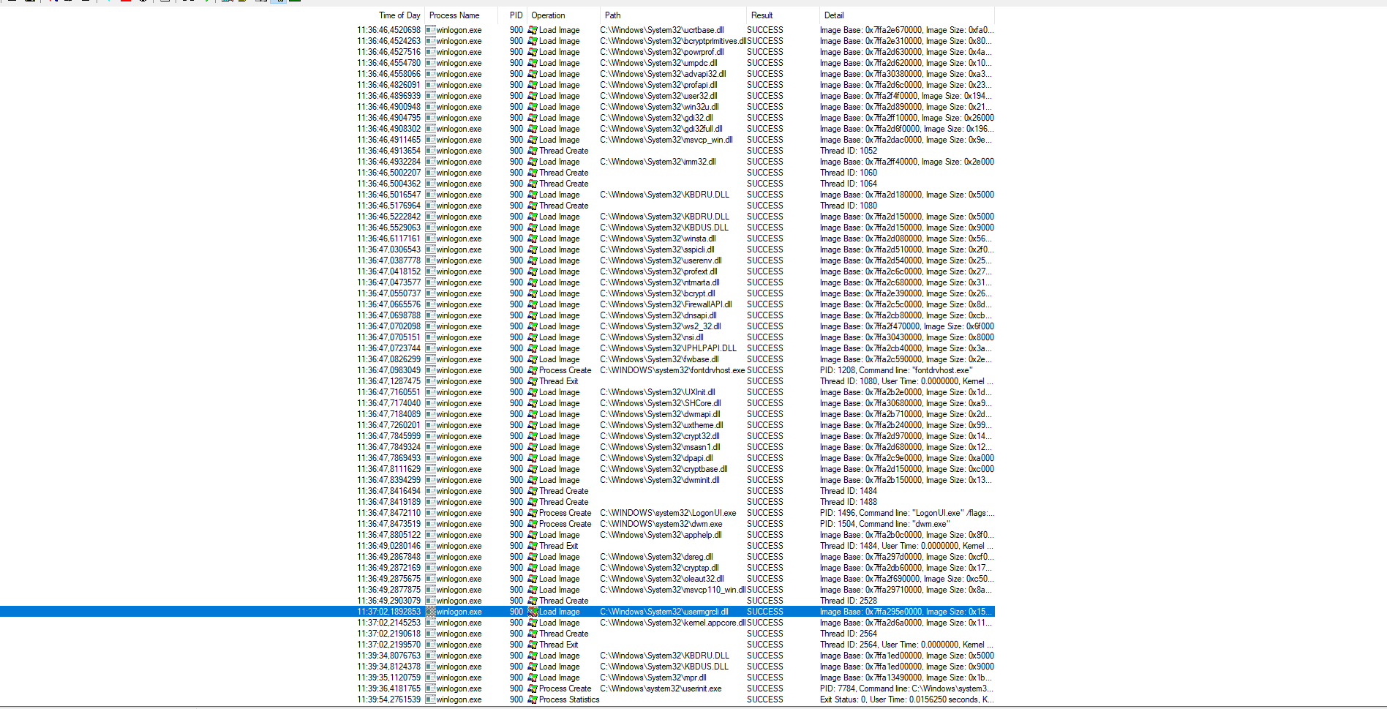1387x709 pixels.
Task: Select the path C:\Windows\System32\fwbase.dll
Action: point(660,359)
